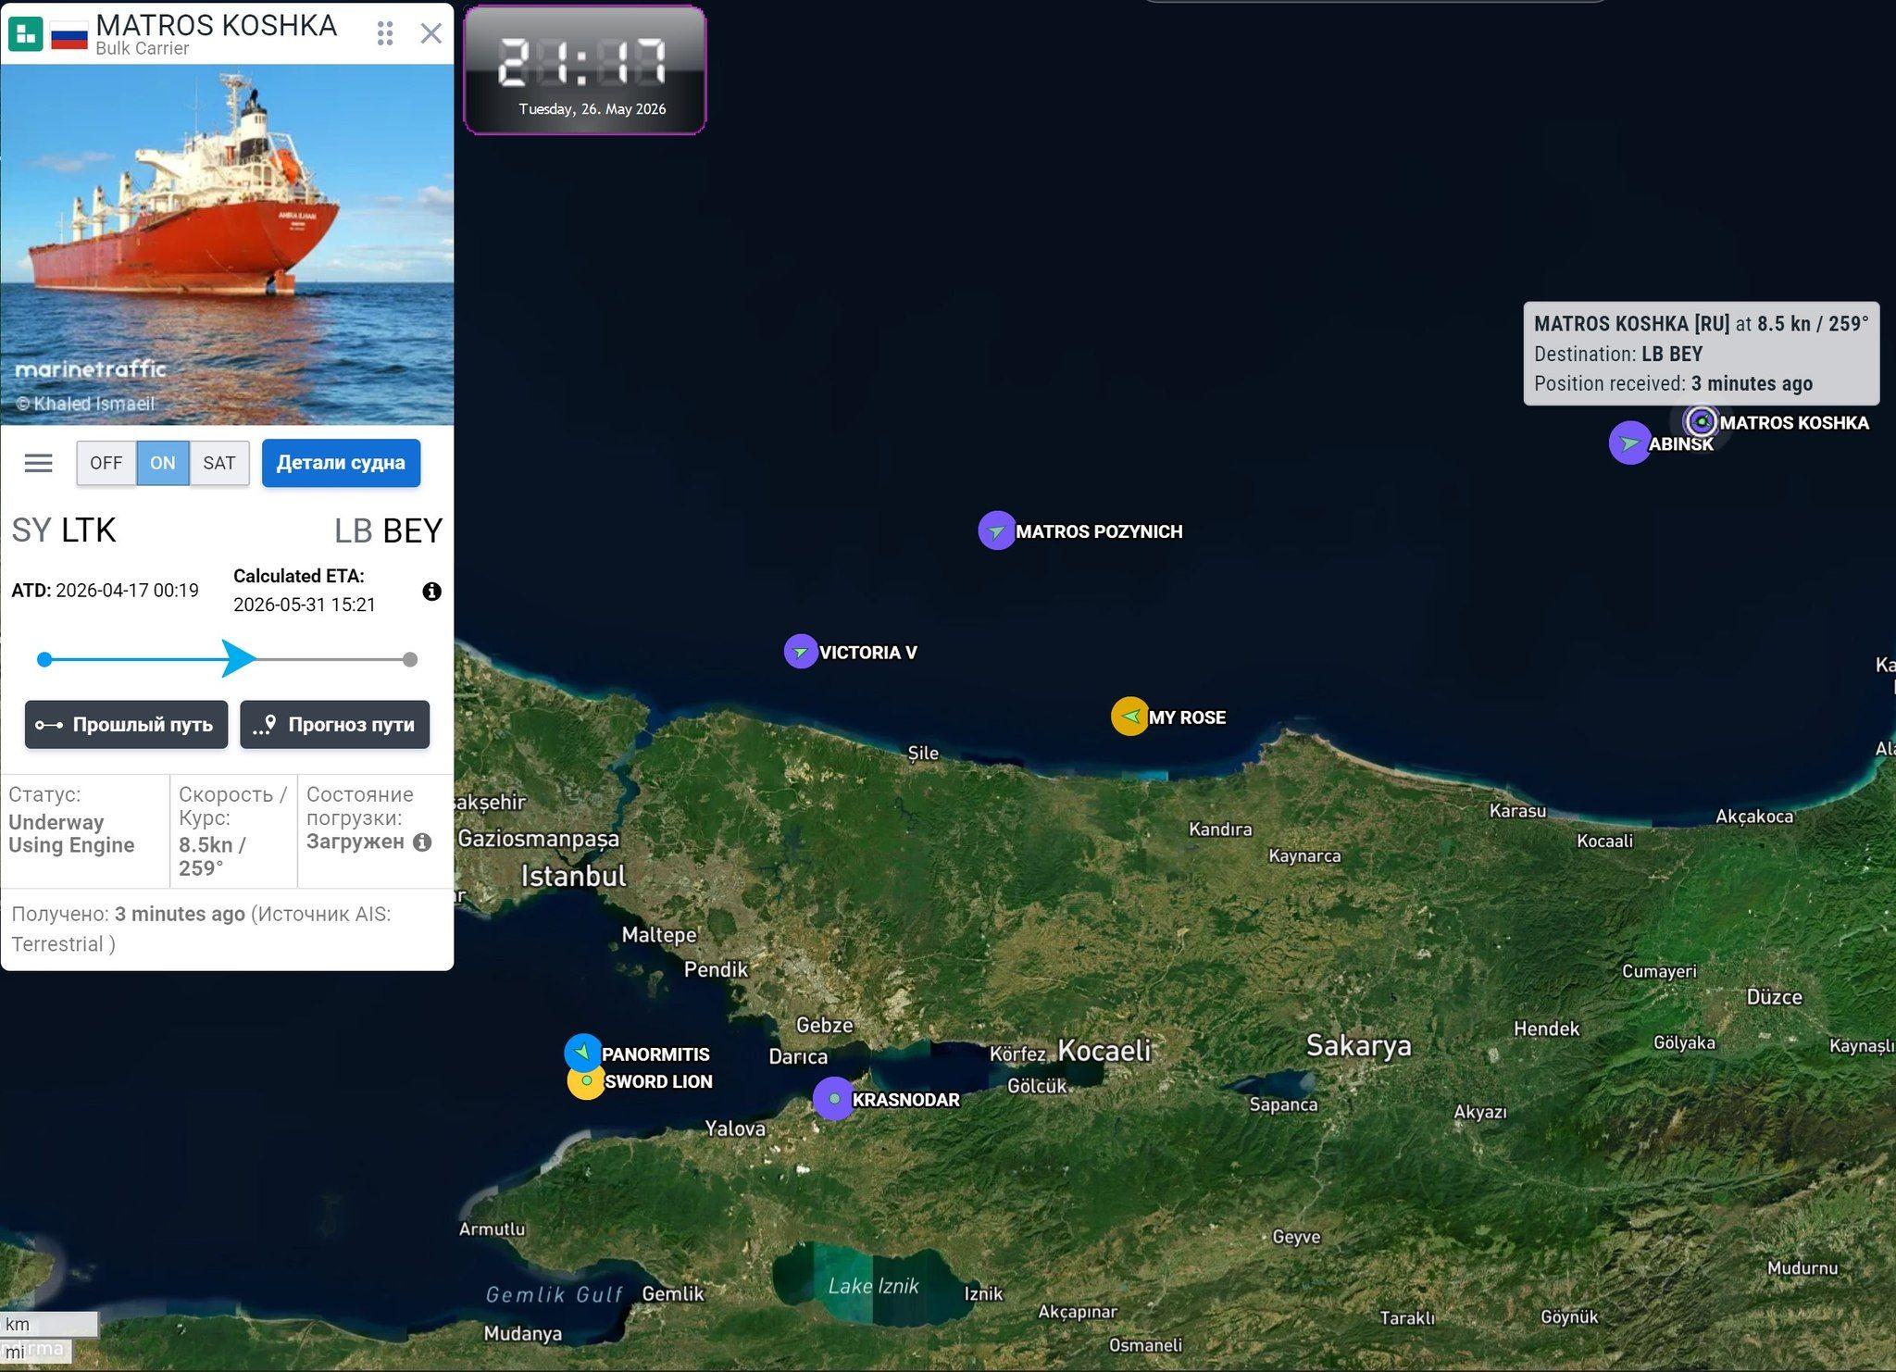Viewport: 1896px width, 1372px height.
Task: Click the voyage progress arrow marker
Action: coord(239,658)
